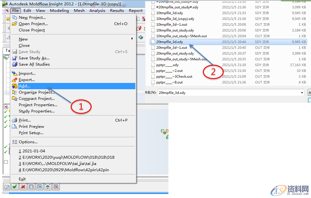Click the new layer icon in bottom toolbar

[6, 187]
